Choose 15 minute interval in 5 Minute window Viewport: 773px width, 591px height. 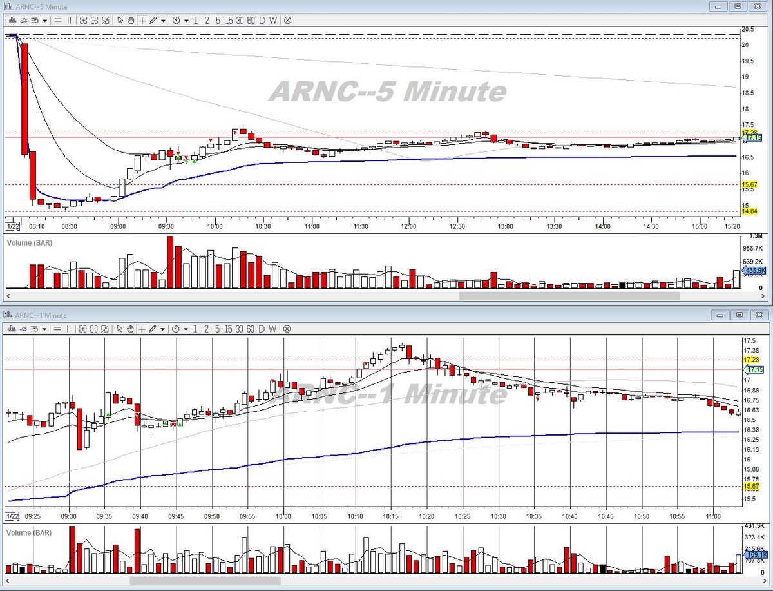pyautogui.click(x=229, y=20)
